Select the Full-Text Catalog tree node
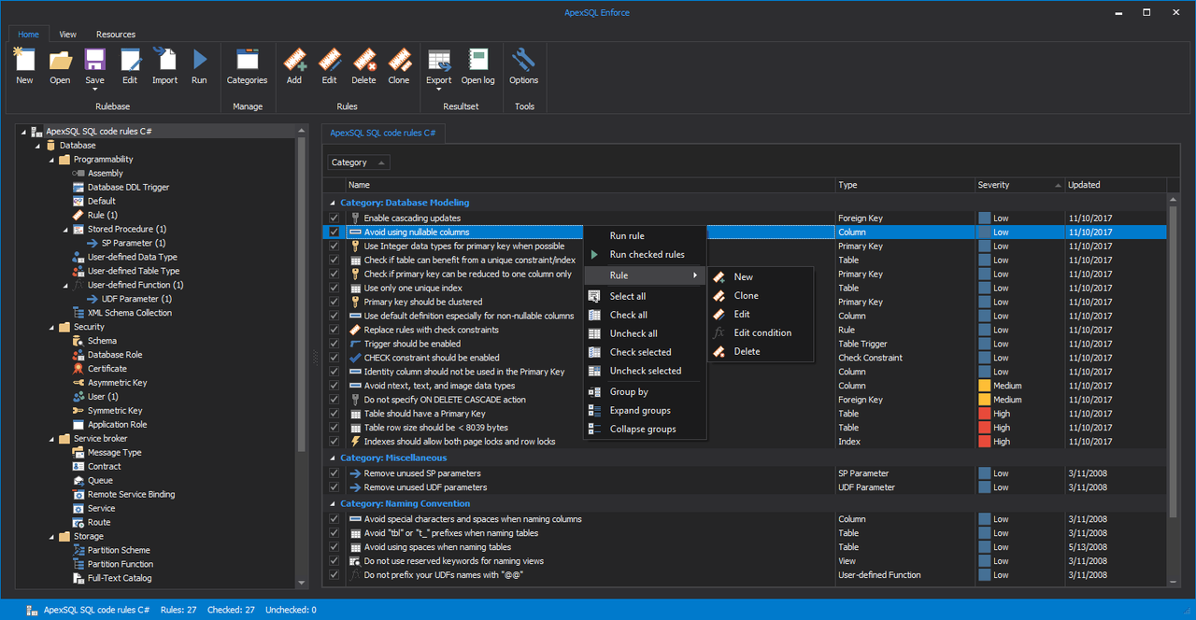 point(120,578)
